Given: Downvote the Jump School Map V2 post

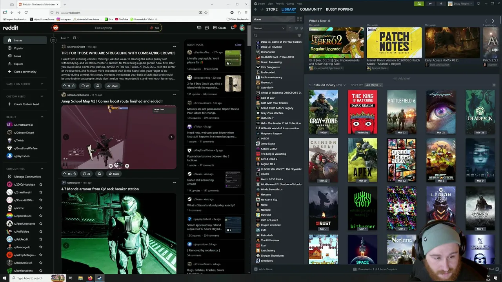Looking at the screenshot, I should click(75, 174).
